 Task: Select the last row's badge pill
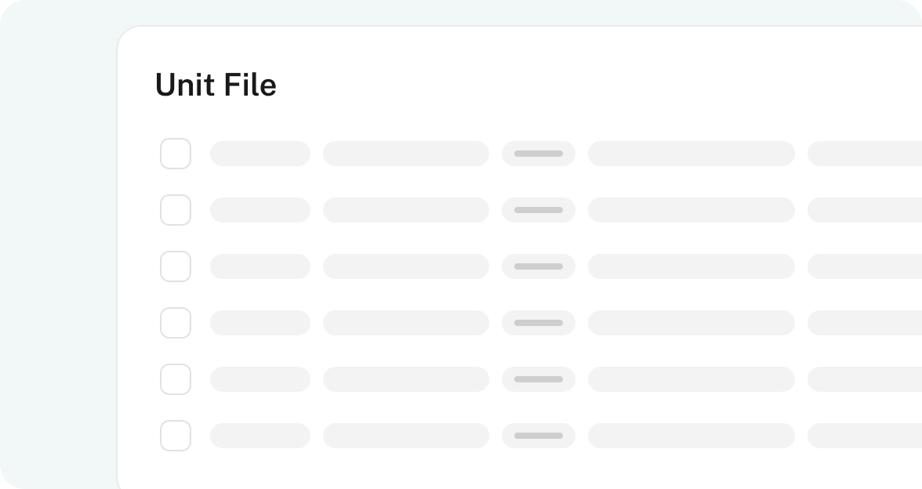[539, 436]
